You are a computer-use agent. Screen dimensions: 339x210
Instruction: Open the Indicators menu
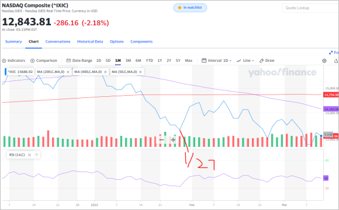13,61
